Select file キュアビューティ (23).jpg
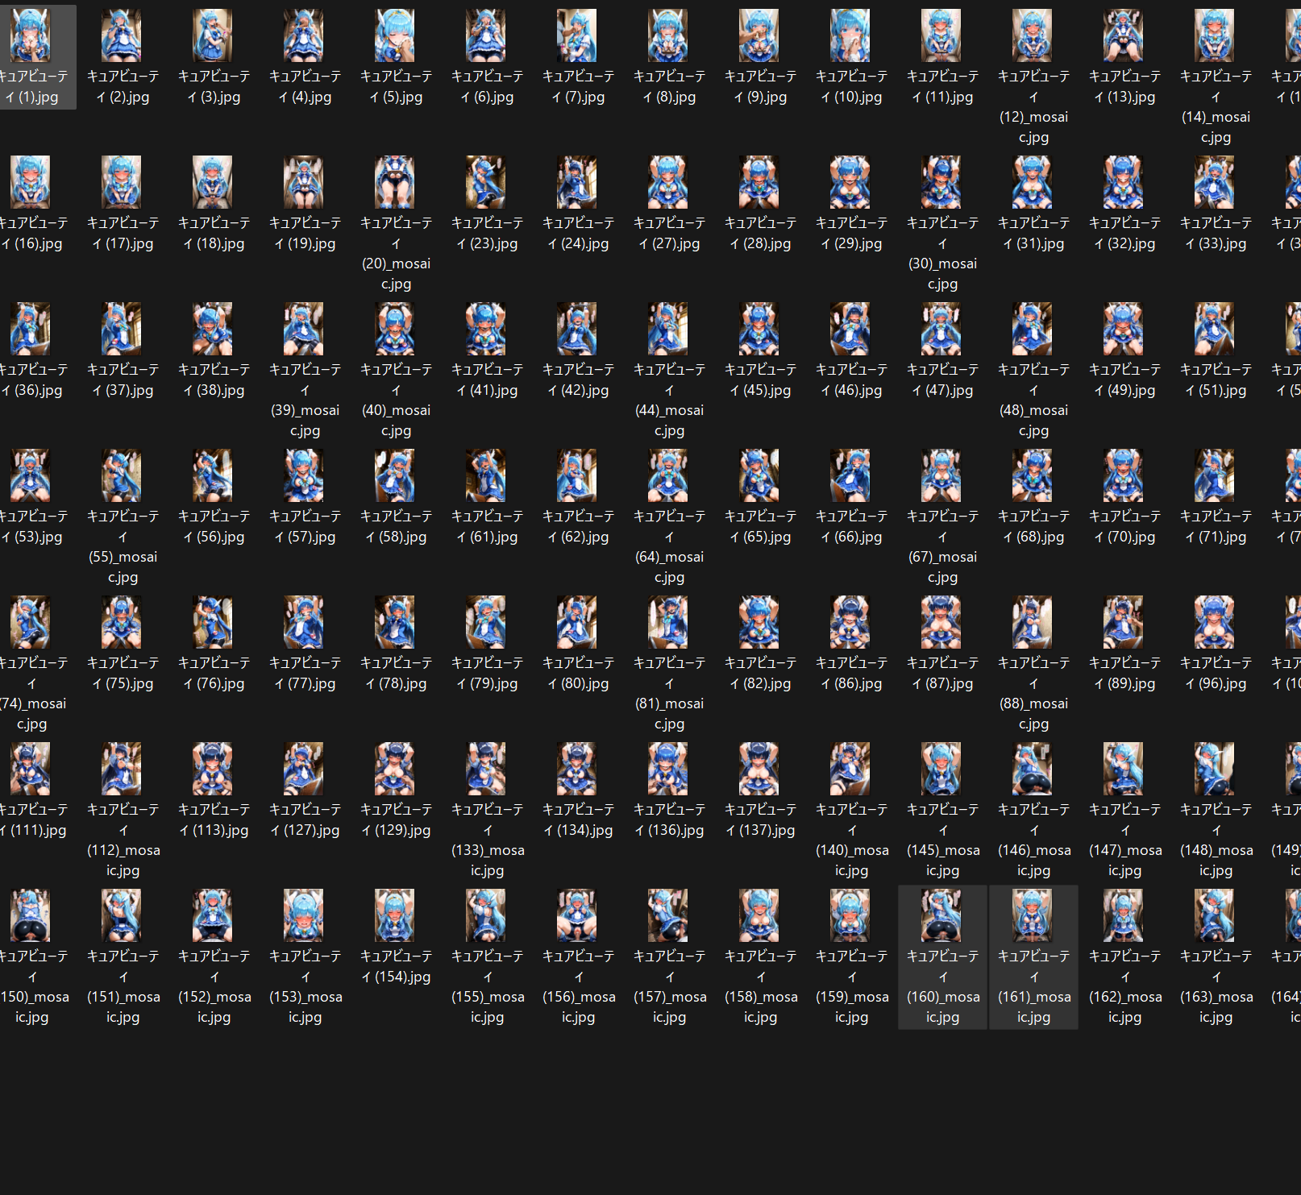Viewport: 1301px width, 1195px height. [486, 203]
